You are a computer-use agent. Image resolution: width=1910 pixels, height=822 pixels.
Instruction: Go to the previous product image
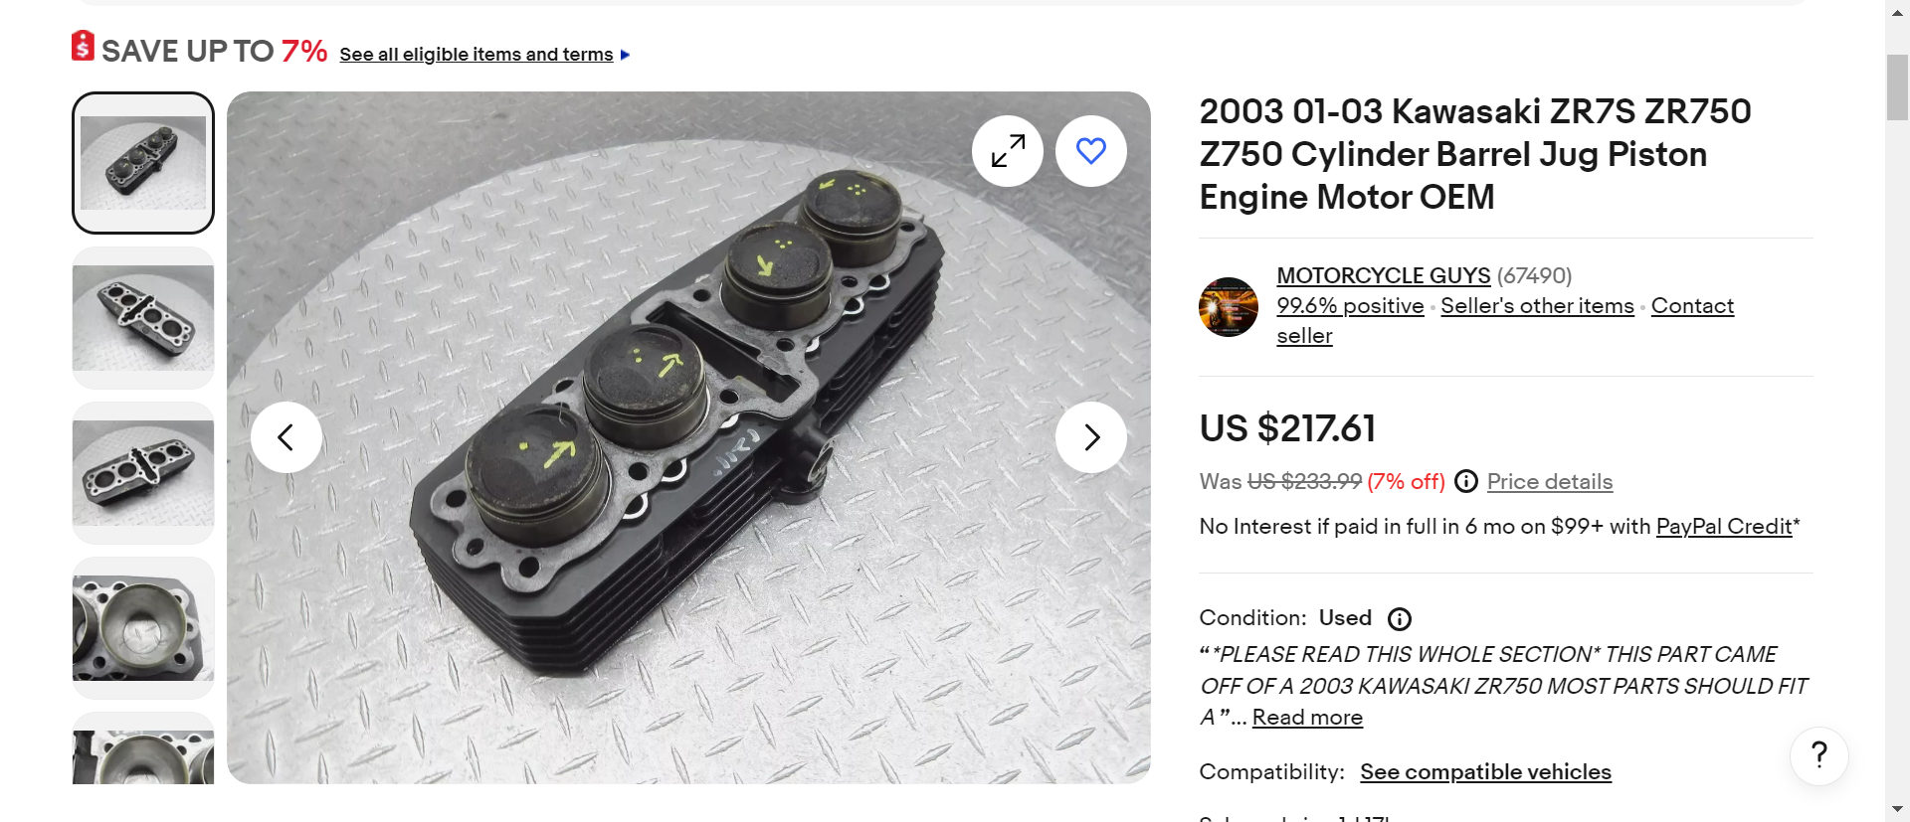click(286, 437)
